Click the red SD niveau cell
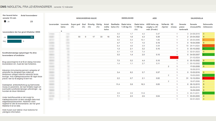216x121 pixels. tap(174, 57)
